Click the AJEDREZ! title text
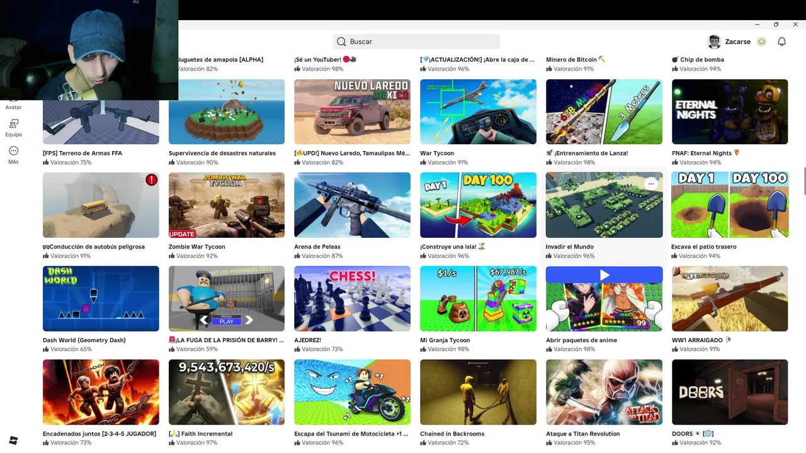The height and width of the screenshot is (453, 806). point(308,340)
